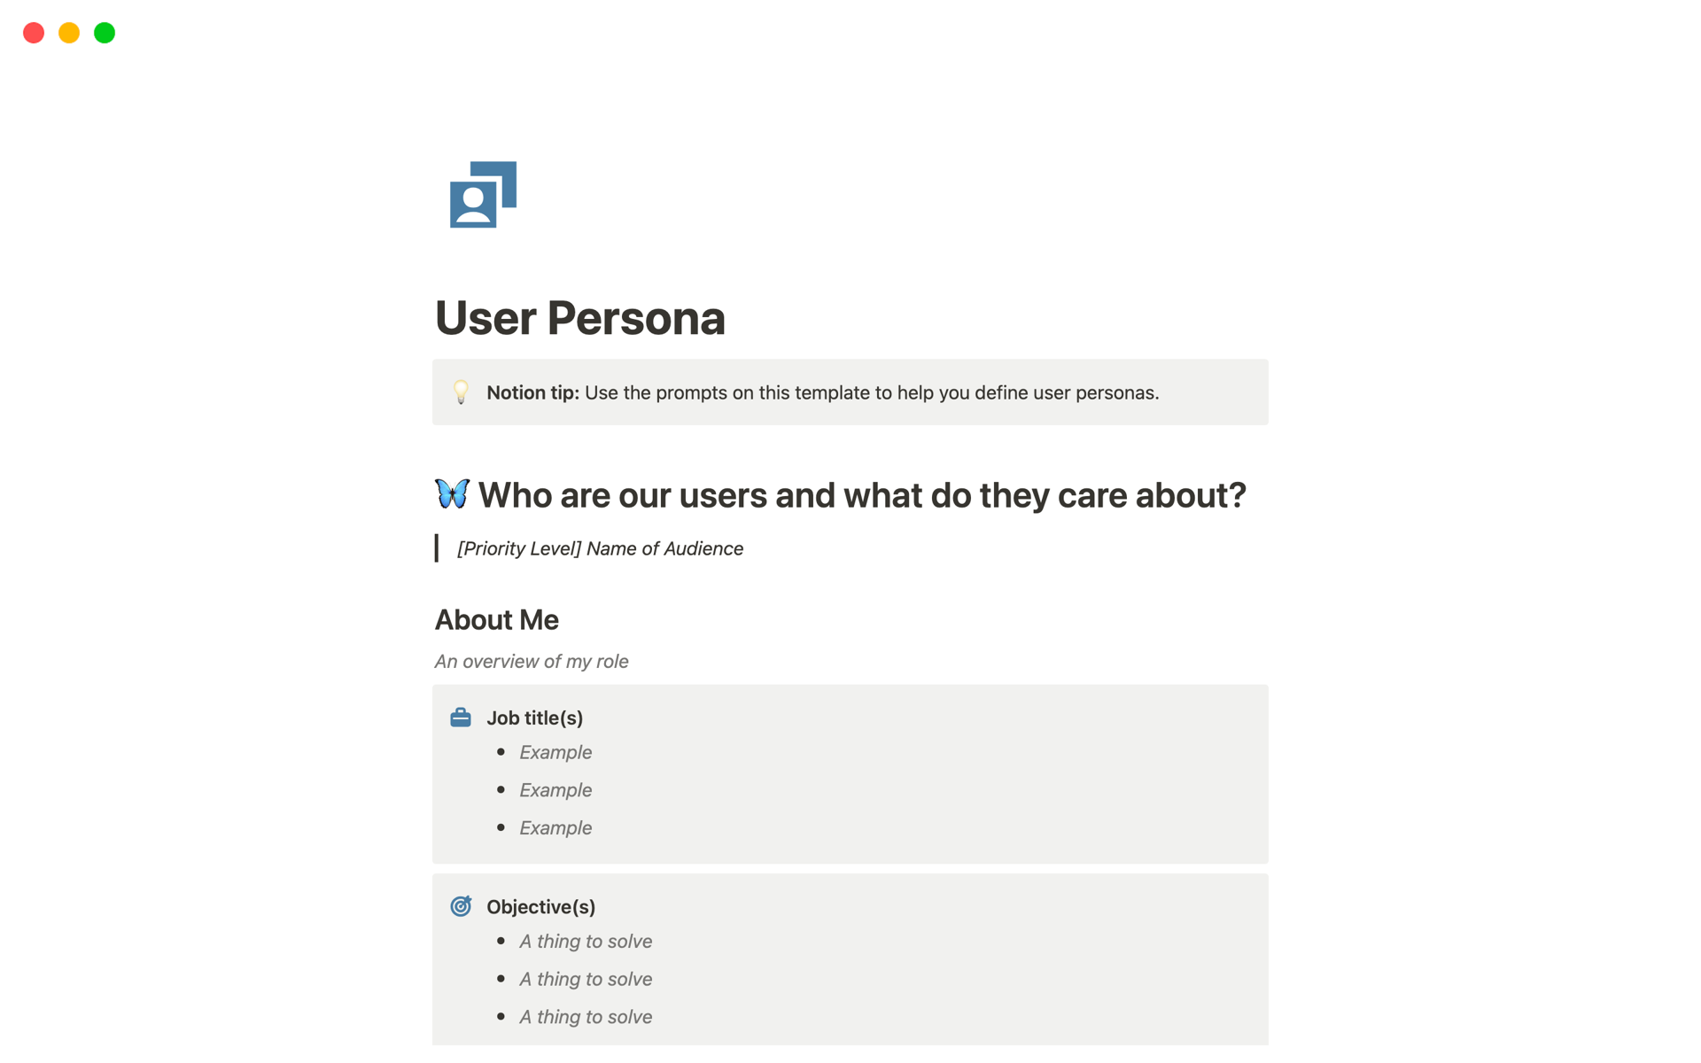Click the "Job title(s)" label
This screenshot has height=1063, width=1701.
pyautogui.click(x=534, y=718)
